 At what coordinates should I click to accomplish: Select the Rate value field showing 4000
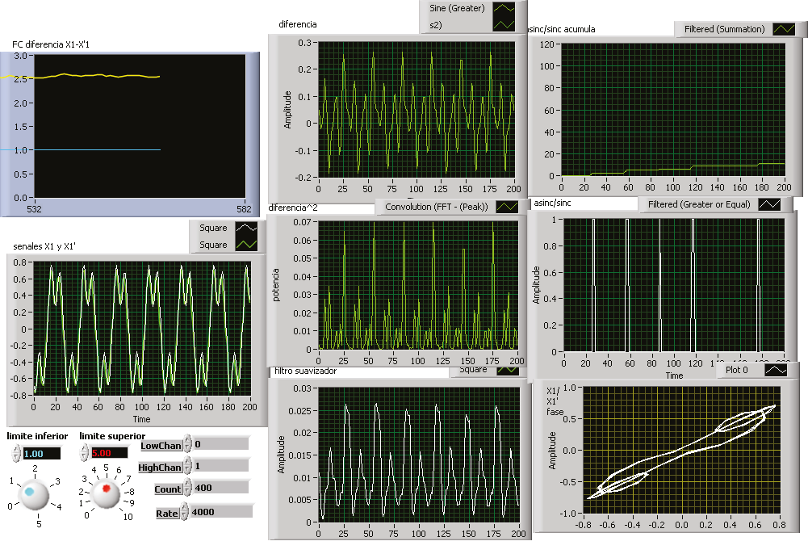pos(222,513)
